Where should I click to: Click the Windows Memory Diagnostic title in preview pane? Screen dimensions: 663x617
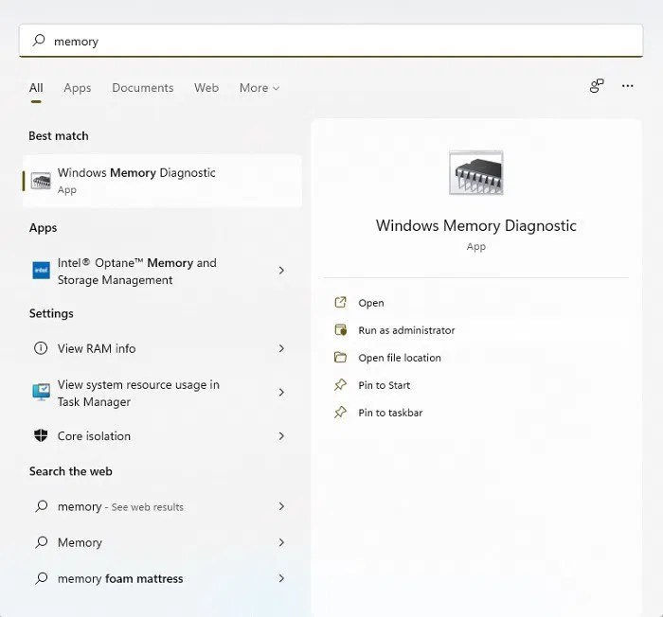click(x=476, y=225)
